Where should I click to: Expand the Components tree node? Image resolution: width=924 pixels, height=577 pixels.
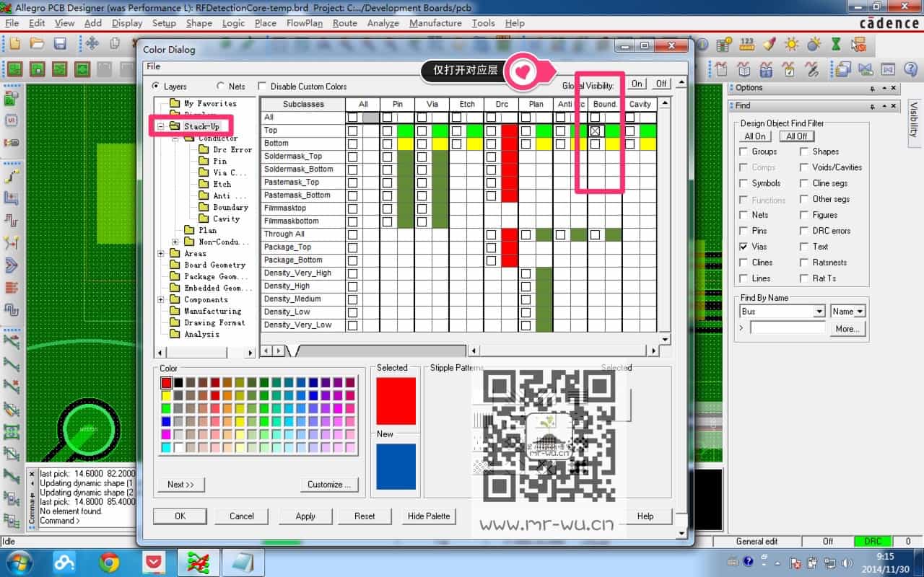(161, 299)
